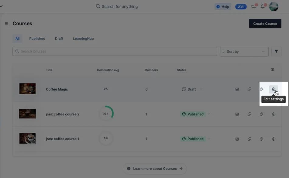Switch to the Draft tab

coord(59,39)
